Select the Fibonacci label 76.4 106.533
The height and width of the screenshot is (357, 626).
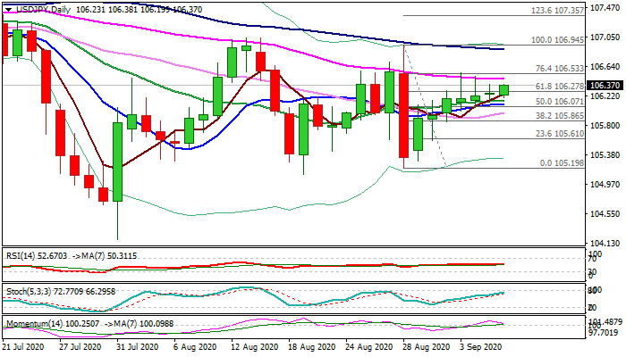559,69
